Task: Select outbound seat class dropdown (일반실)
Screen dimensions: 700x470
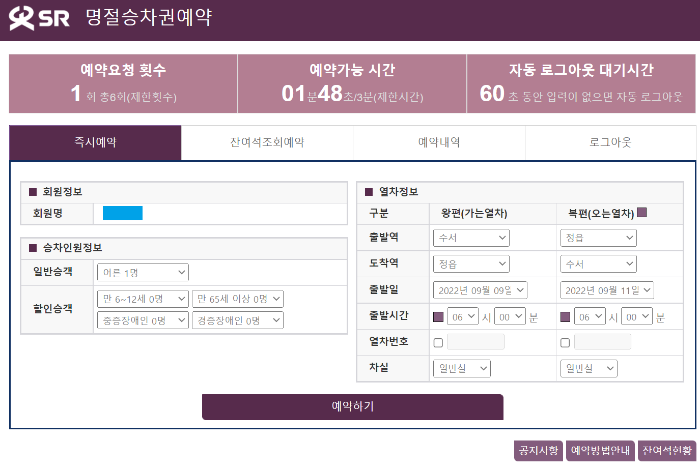Action: 462,369
